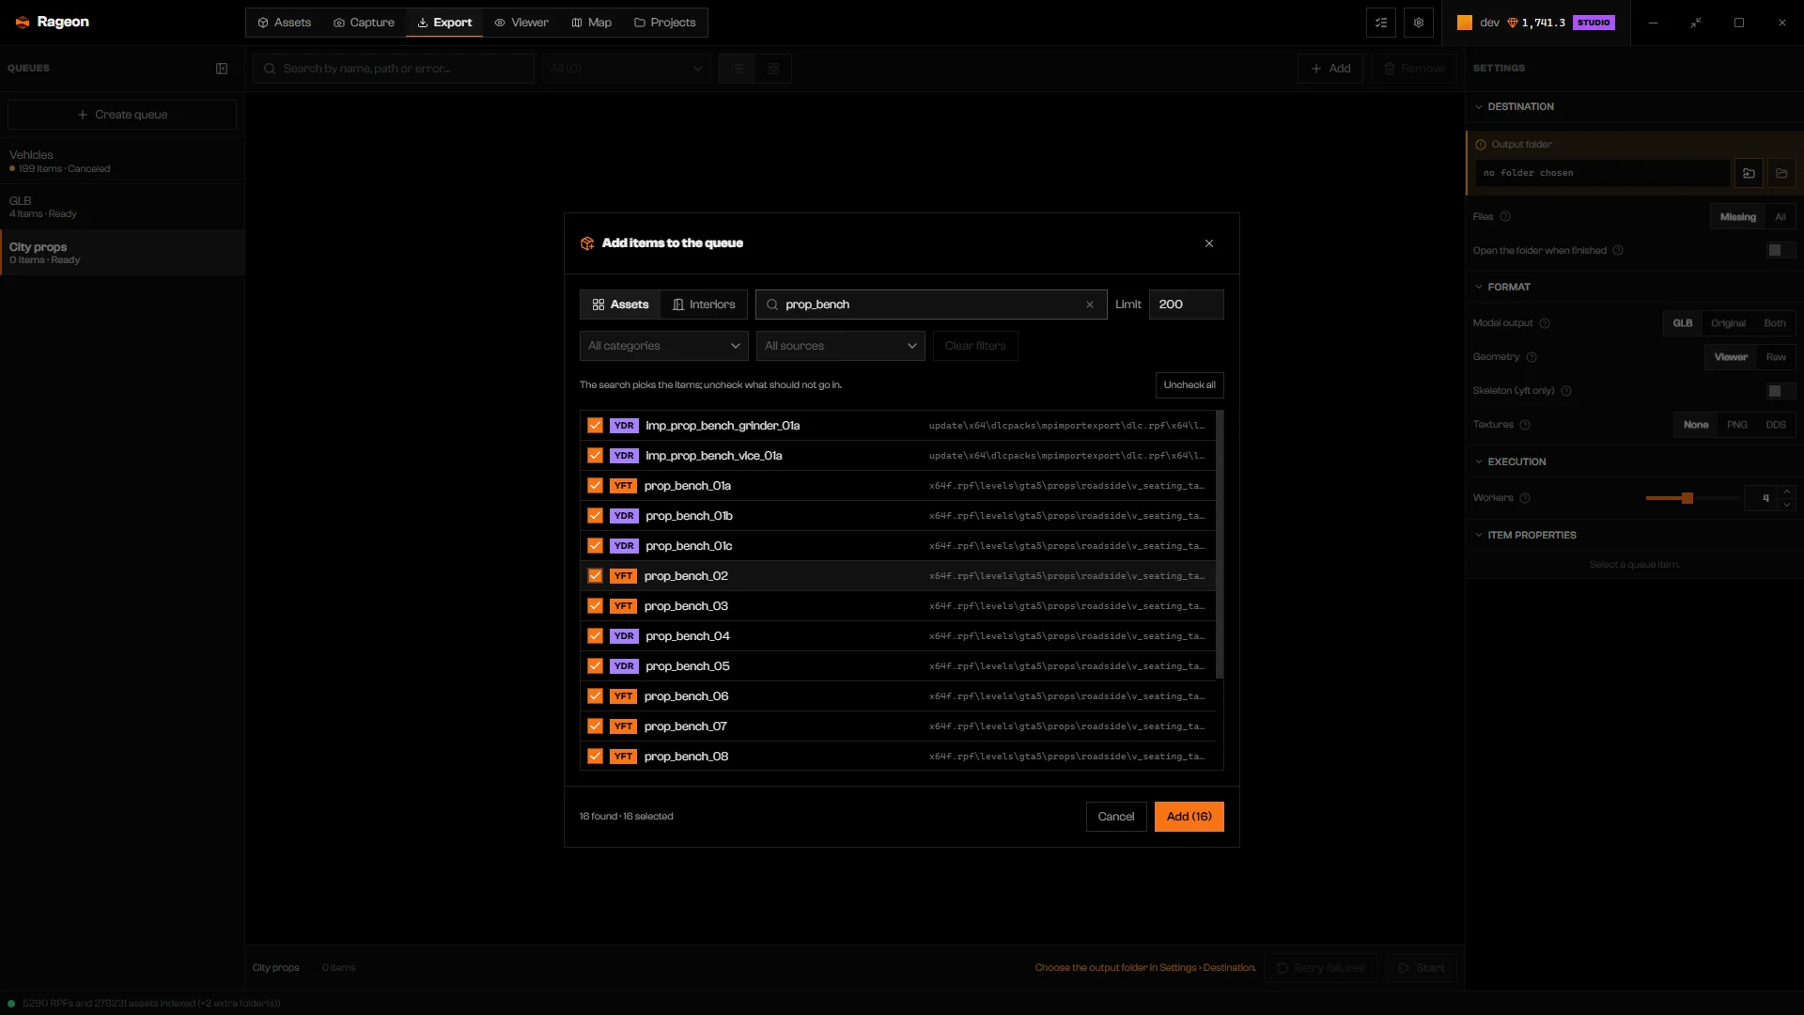
Task: Toggle Skeleton (yft only) switch
Action: coord(1781,391)
